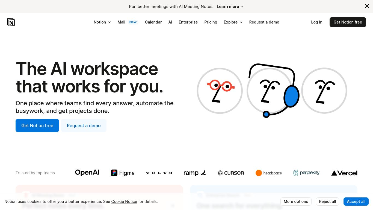Open the Cursor logo
Image resolution: width=373 pixels, height=210 pixels.
231,173
